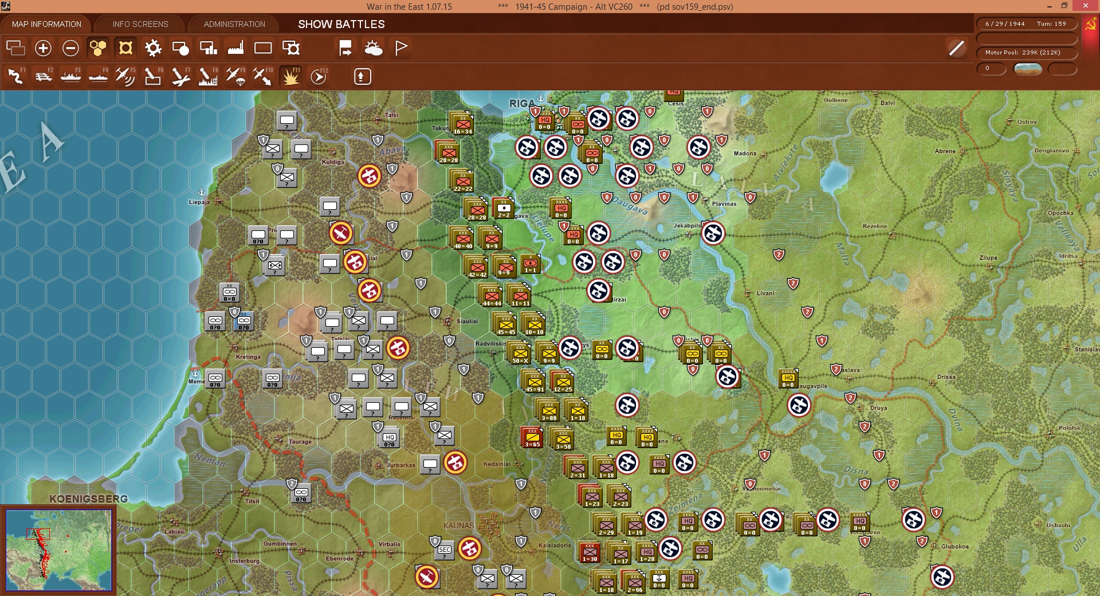Select the unit counter labeled 40=40
The width and height of the screenshot is (1100, 596).
pos(462,239)
